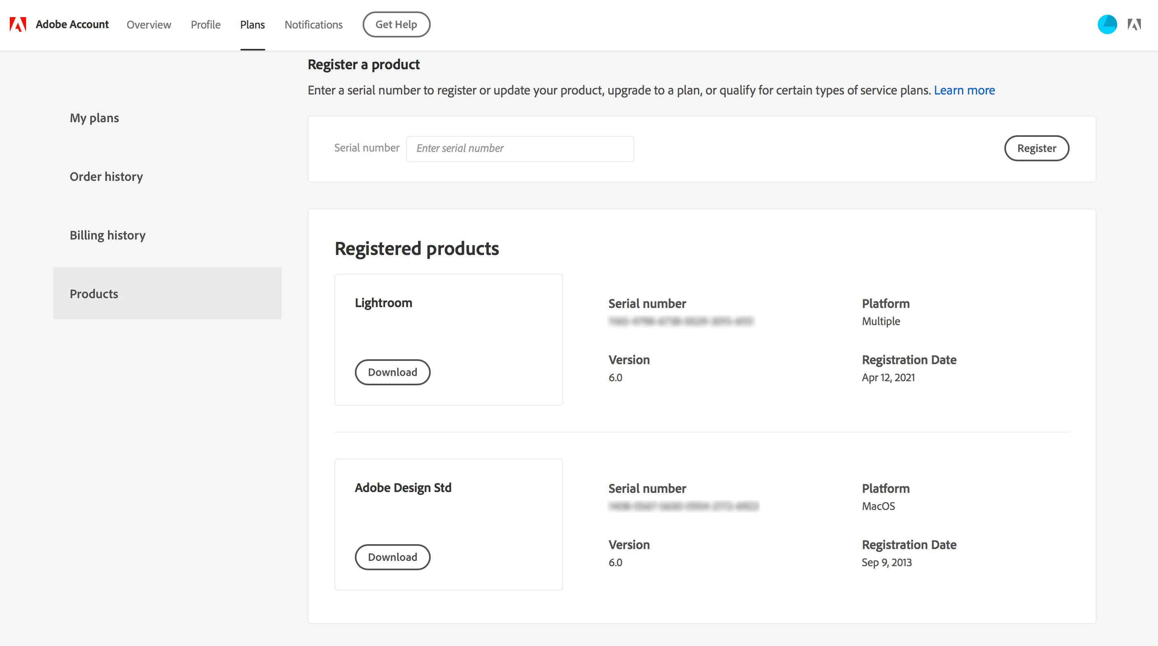Click the gray Adobe icon top right

(1134, 24)
